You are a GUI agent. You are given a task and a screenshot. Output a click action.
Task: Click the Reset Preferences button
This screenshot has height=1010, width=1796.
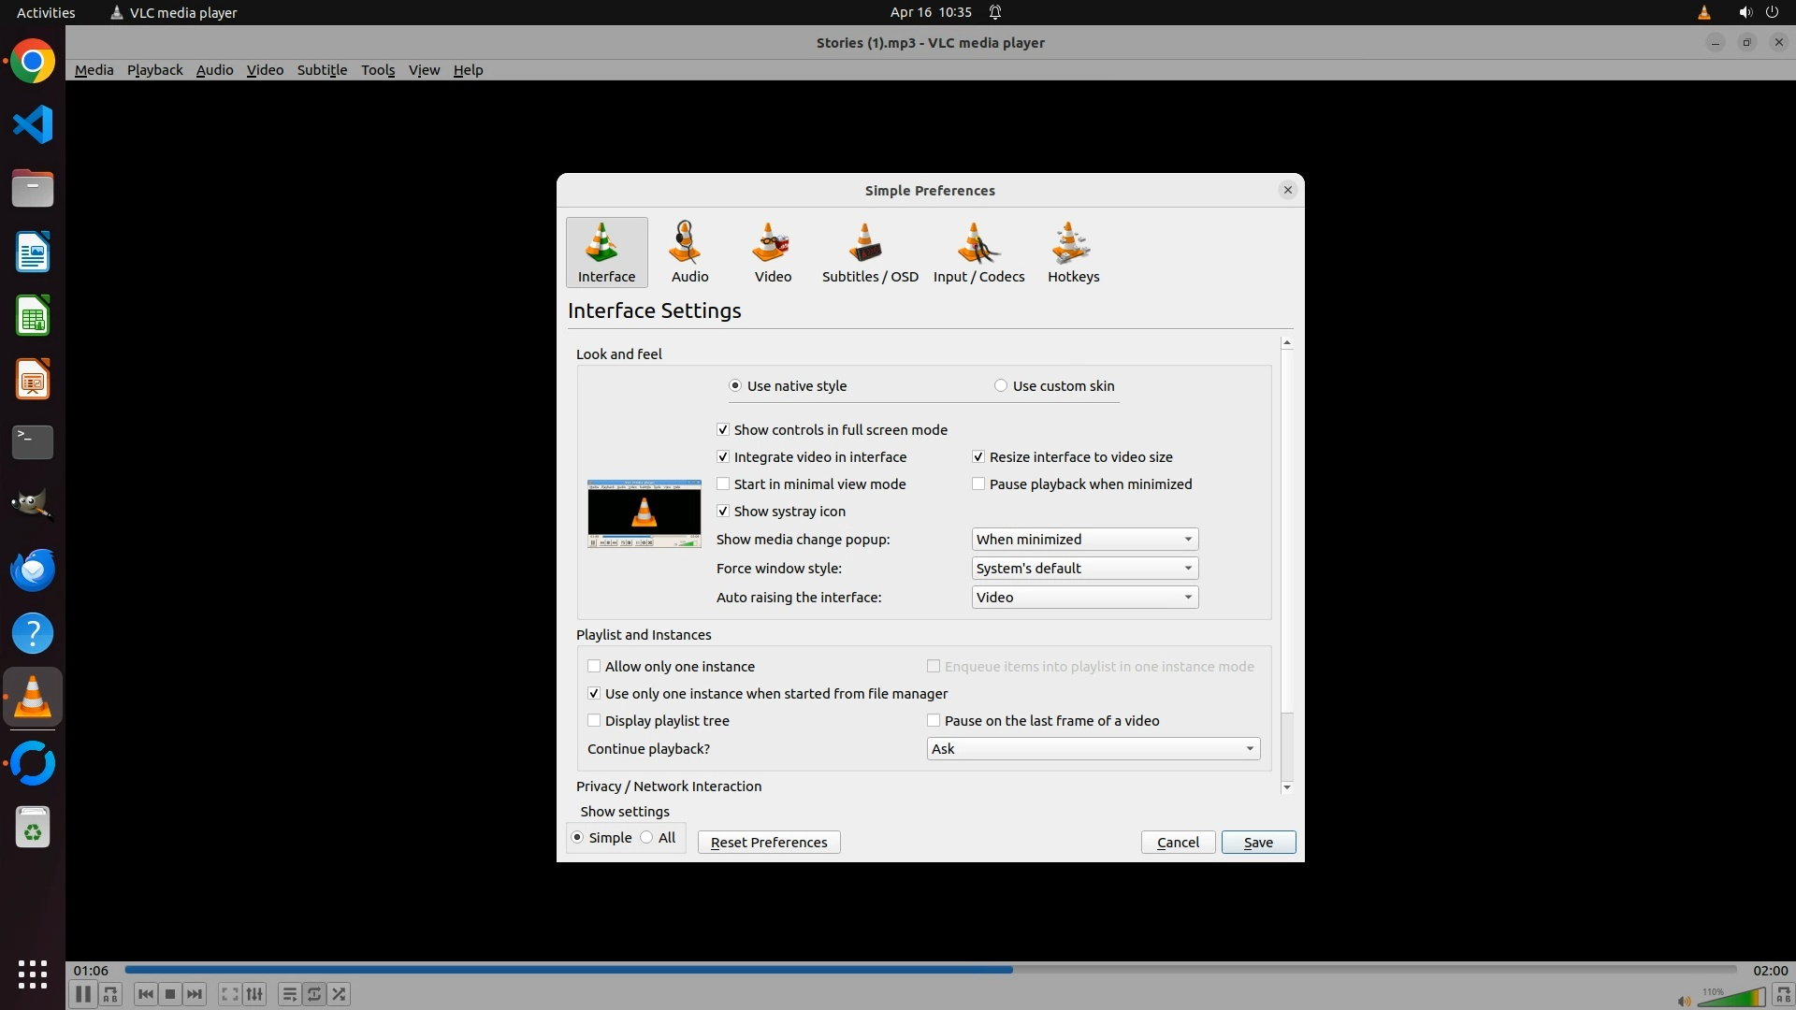tap(768, 843)
